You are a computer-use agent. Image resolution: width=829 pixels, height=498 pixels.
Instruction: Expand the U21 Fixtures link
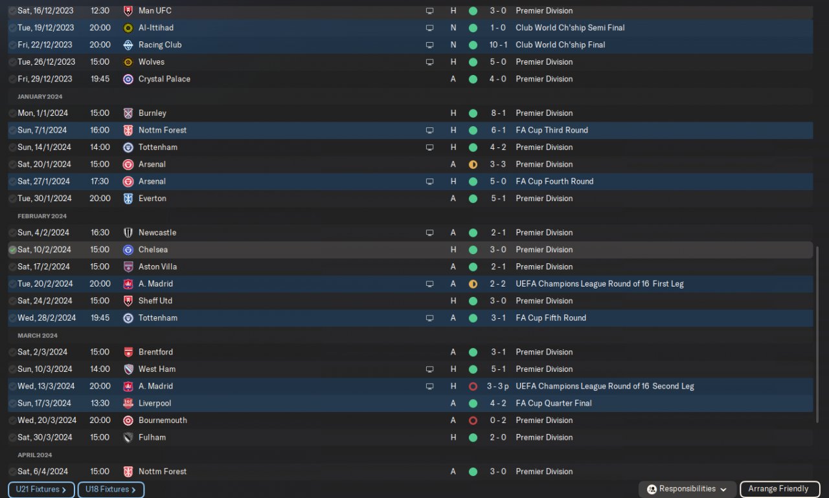click(41, 490)
